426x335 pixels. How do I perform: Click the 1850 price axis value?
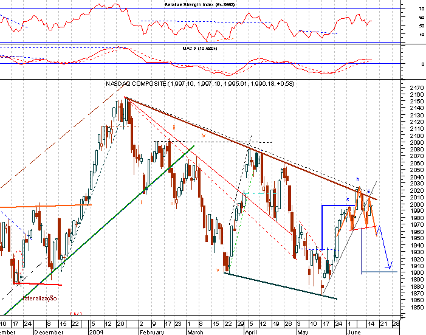416,307
